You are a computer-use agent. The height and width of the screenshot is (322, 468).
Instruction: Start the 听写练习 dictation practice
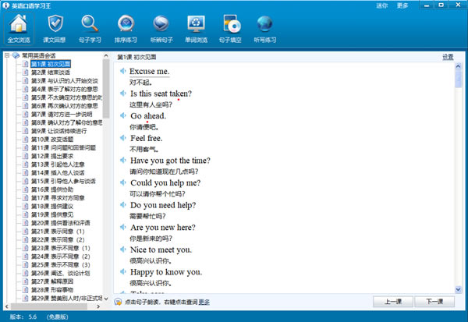[x=266, y=27]
